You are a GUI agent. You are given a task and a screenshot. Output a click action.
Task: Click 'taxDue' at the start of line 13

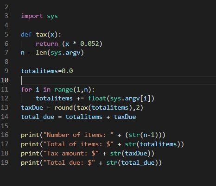point(32,108)
